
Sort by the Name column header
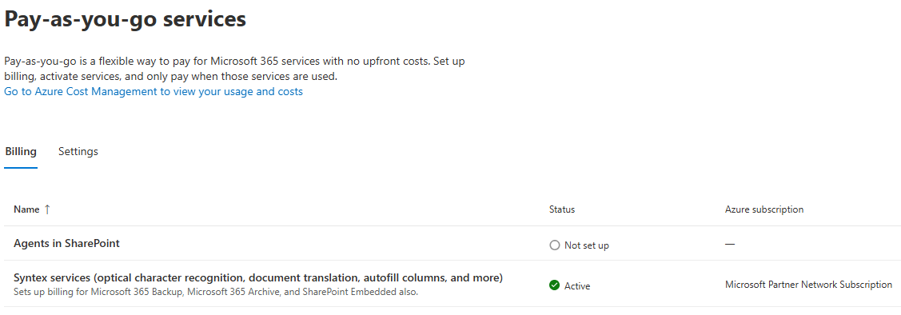click(x=26, y=209)
